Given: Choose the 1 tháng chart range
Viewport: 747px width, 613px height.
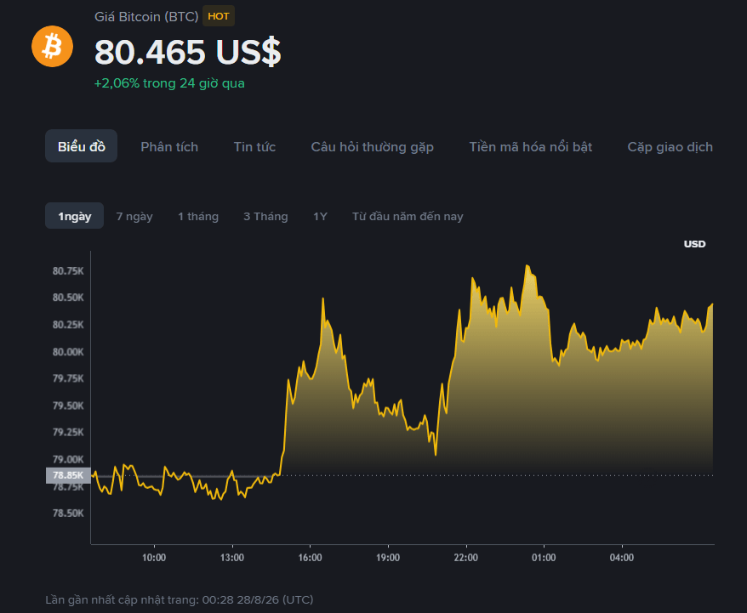Looking at the screenshot, I should (x=198, y=217).
